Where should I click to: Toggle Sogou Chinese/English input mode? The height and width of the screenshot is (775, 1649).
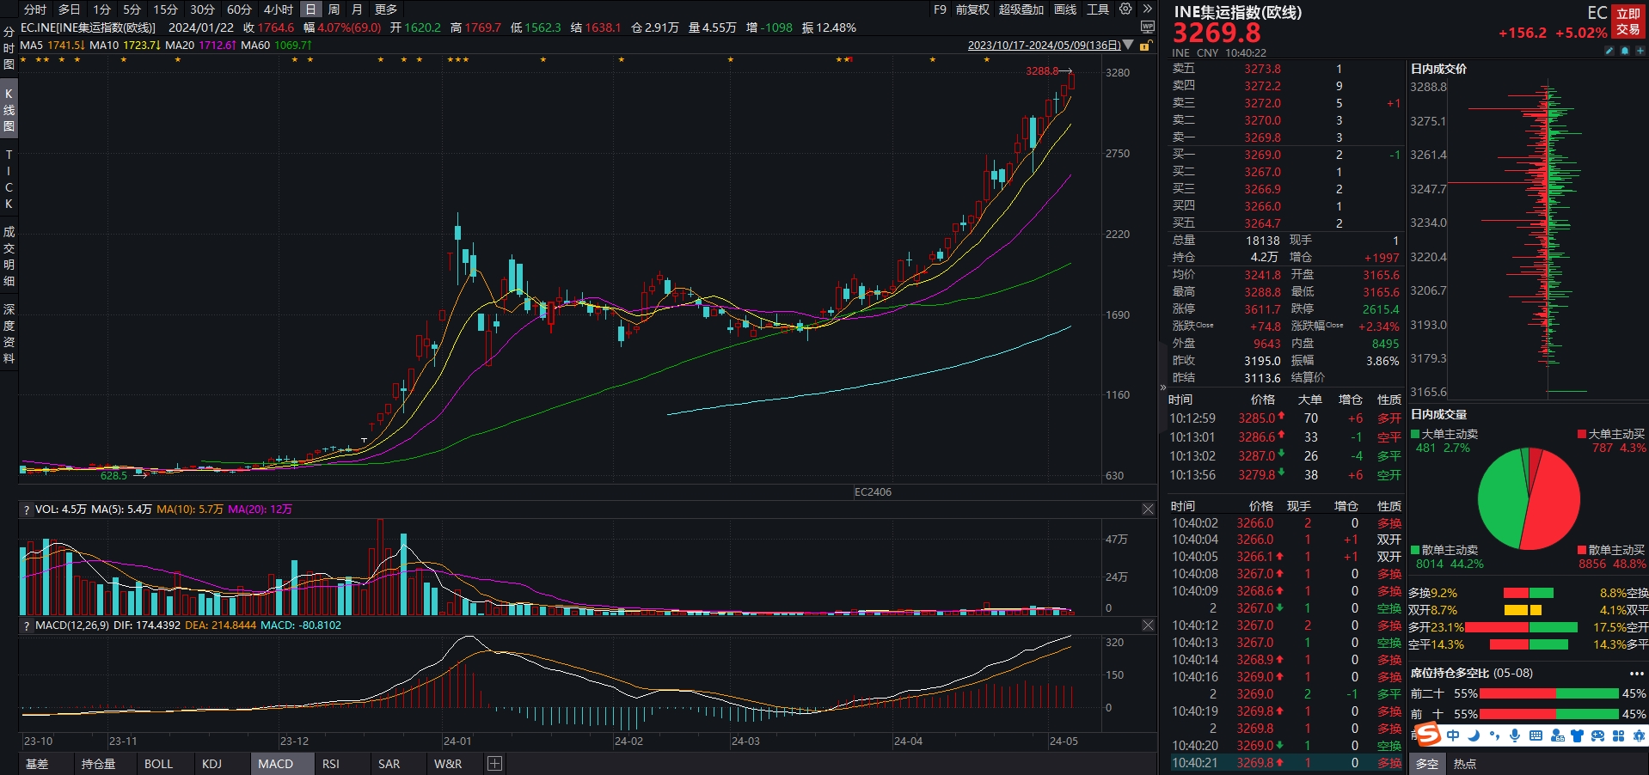click(x=1453, y=735)
